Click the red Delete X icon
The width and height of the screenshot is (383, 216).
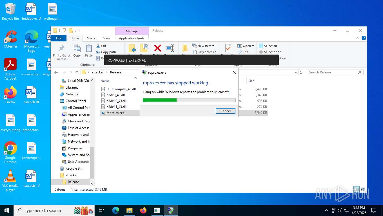(158, 48)
